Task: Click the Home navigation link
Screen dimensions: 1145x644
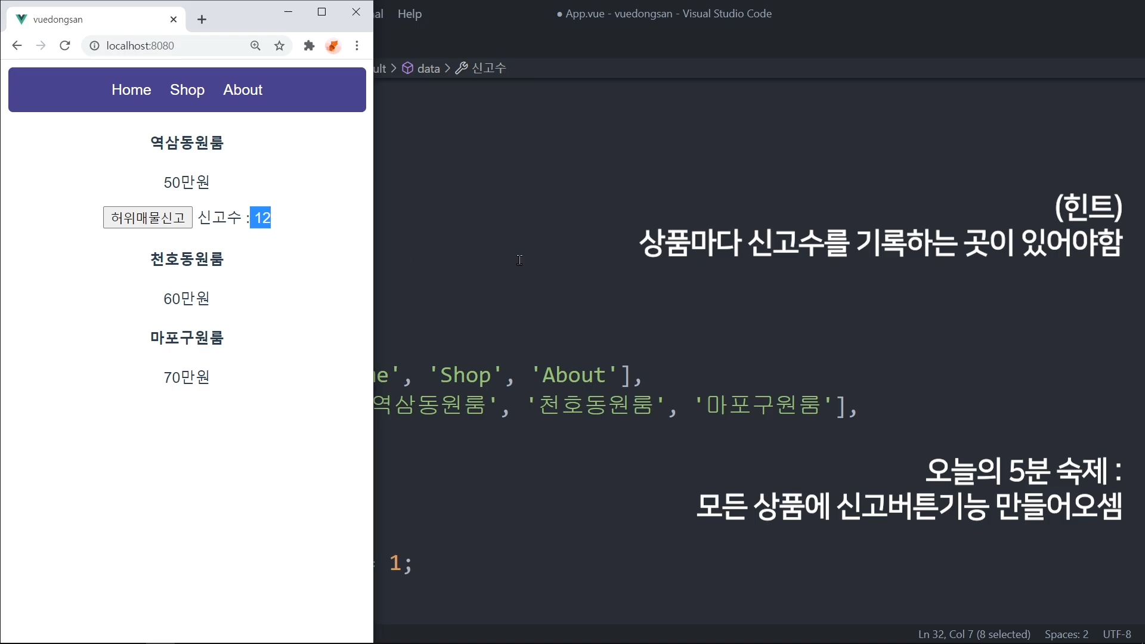Action: [x=131, y=90]
